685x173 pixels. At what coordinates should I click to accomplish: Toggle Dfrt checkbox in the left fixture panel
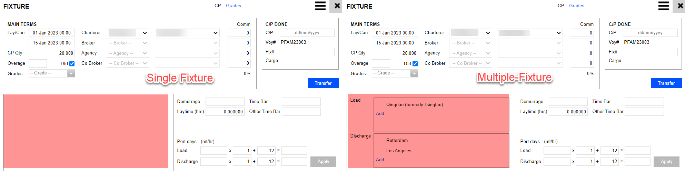(72, 64)
